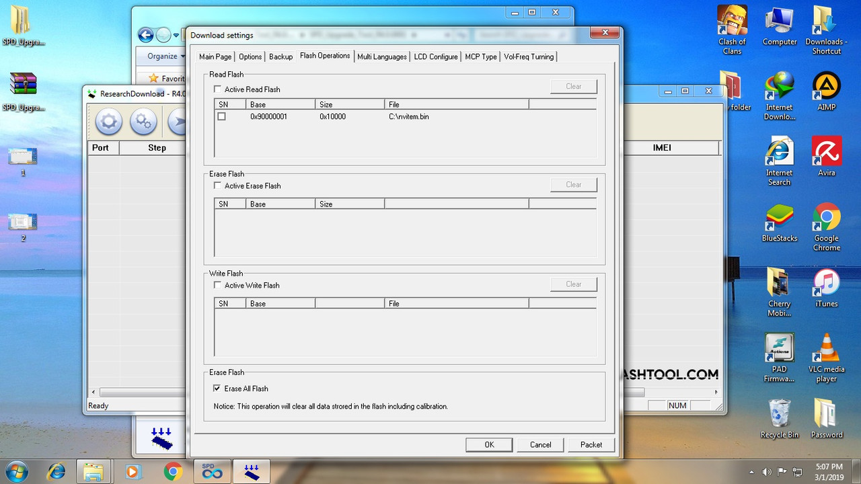Enable Active Erase Flash checkbox
The image size is (861, 484).
point(217,186)
